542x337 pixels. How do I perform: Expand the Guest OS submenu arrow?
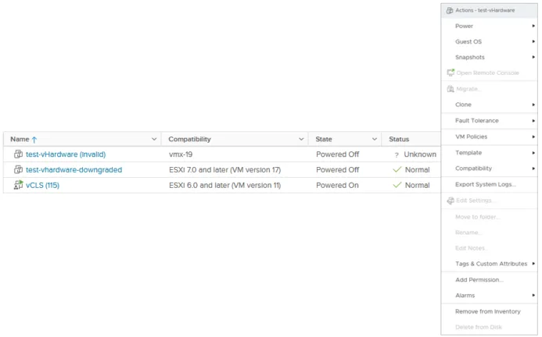pyautogui.click(x=533, y=41)
